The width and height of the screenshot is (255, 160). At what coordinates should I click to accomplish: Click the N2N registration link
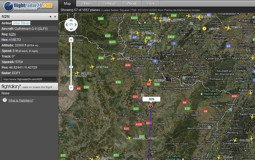tap(12, 34)
